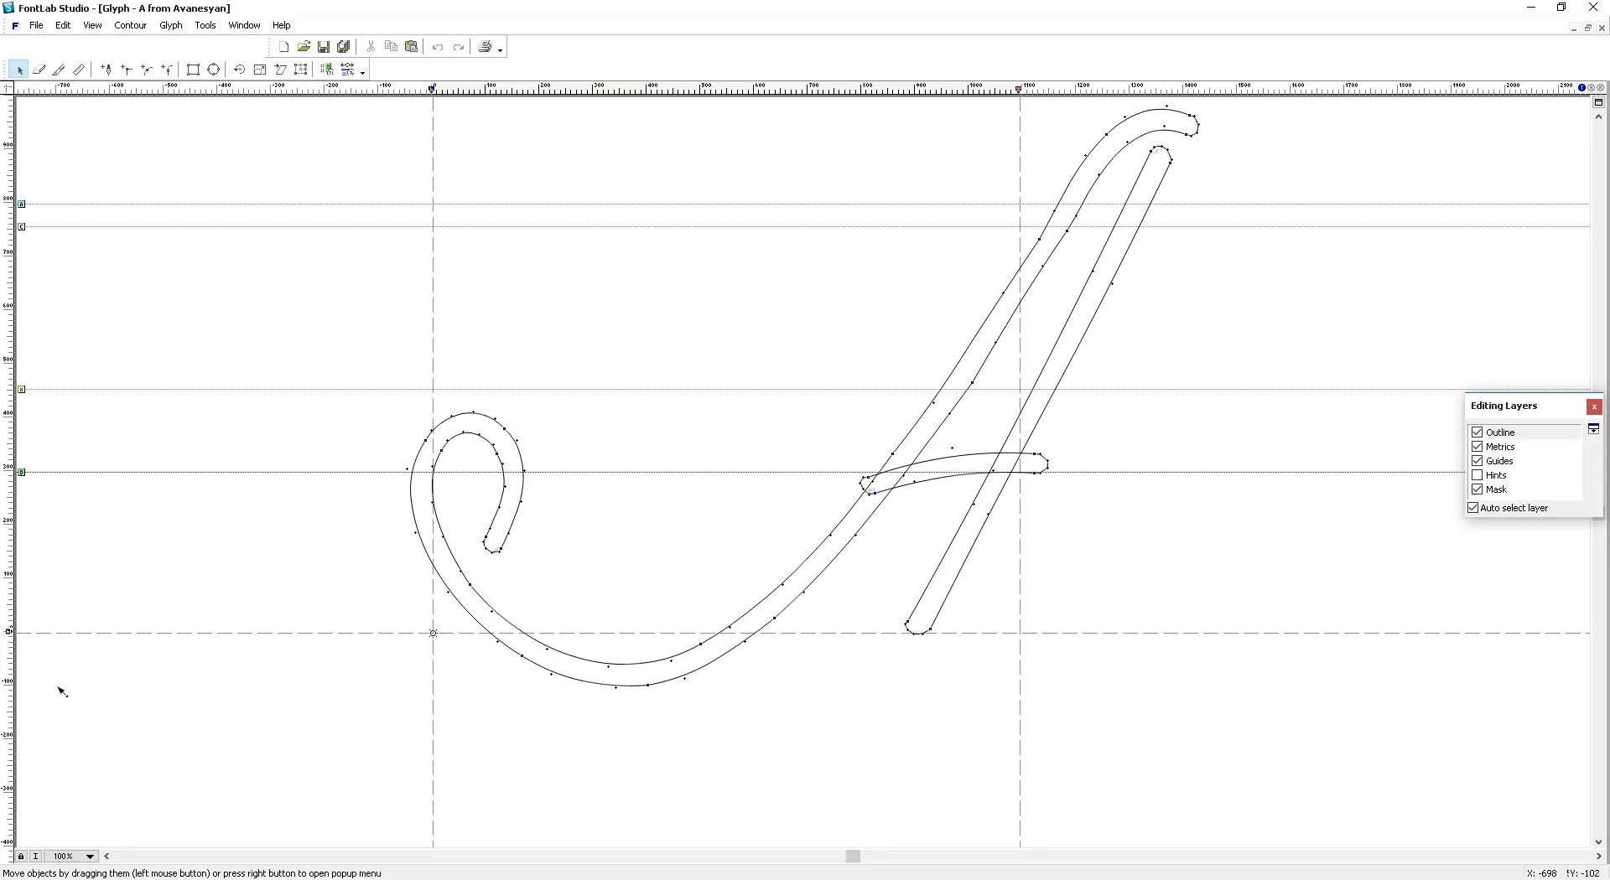Minimize the inner glyph window
The width and height of the screenshot is (1610, 880).
click(x=1573, y=28)
